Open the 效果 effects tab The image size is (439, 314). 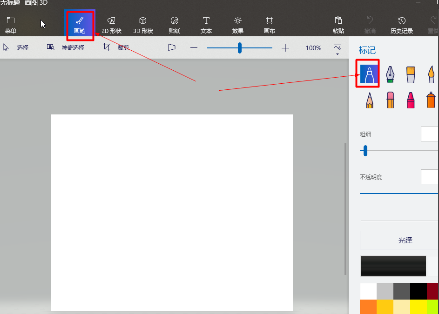click(238, 25)
